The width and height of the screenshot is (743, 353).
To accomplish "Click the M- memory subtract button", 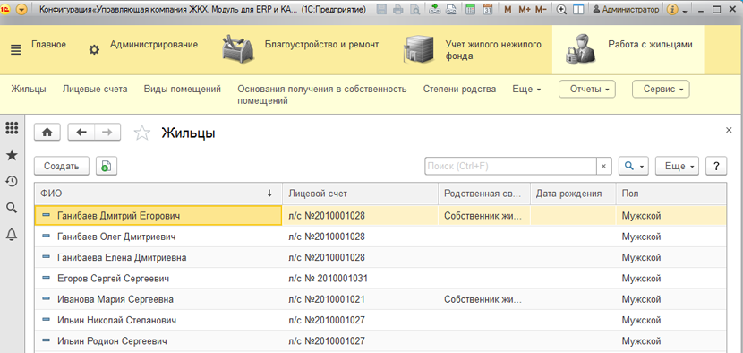I will (x=541, y=10).
